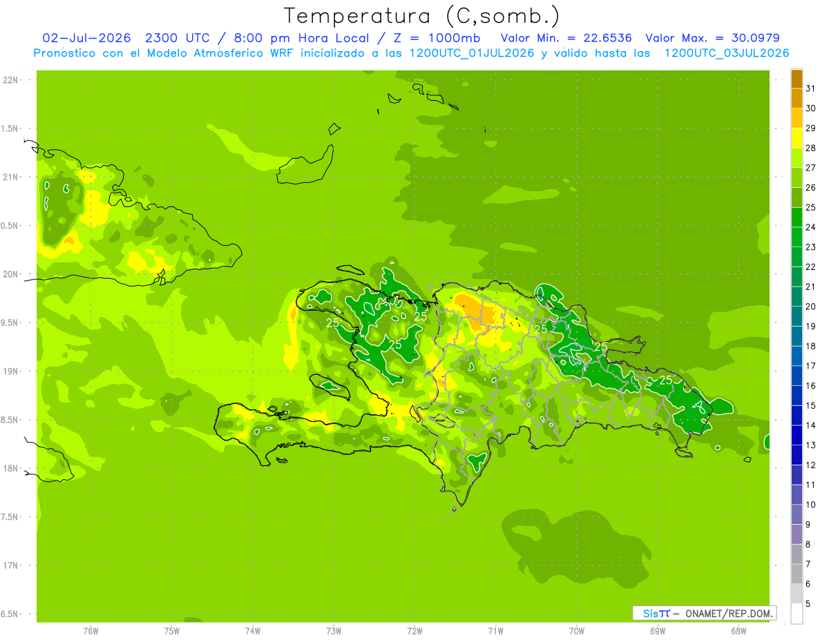829x640 pixels.
Task: Pick the green swatch between 24 and 25
Action: click(797, 217)
